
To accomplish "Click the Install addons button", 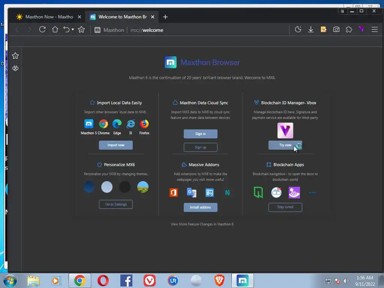I will click(x=201, y=207).
